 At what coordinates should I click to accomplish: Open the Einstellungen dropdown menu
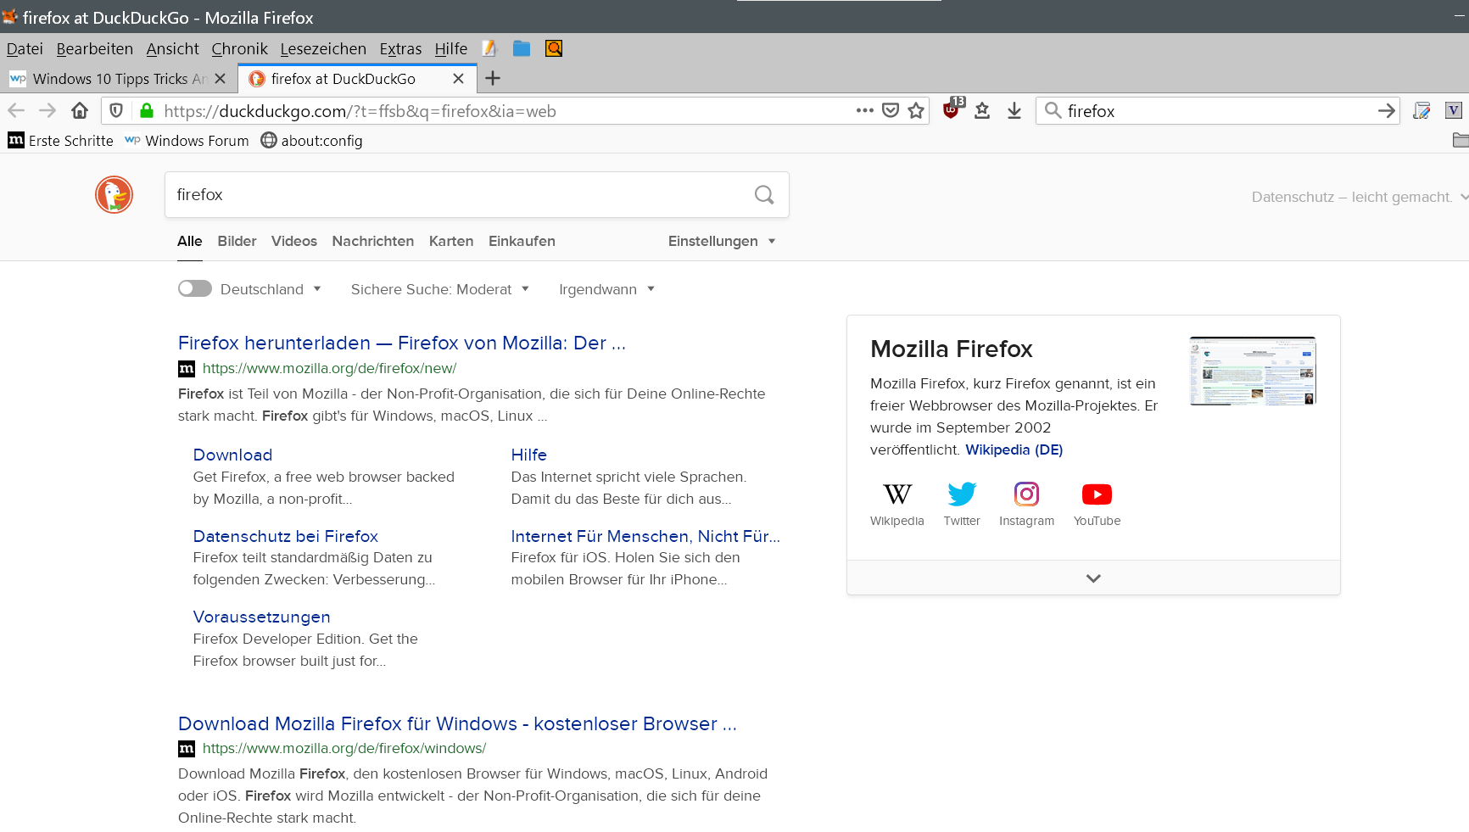tap(721, 242)
